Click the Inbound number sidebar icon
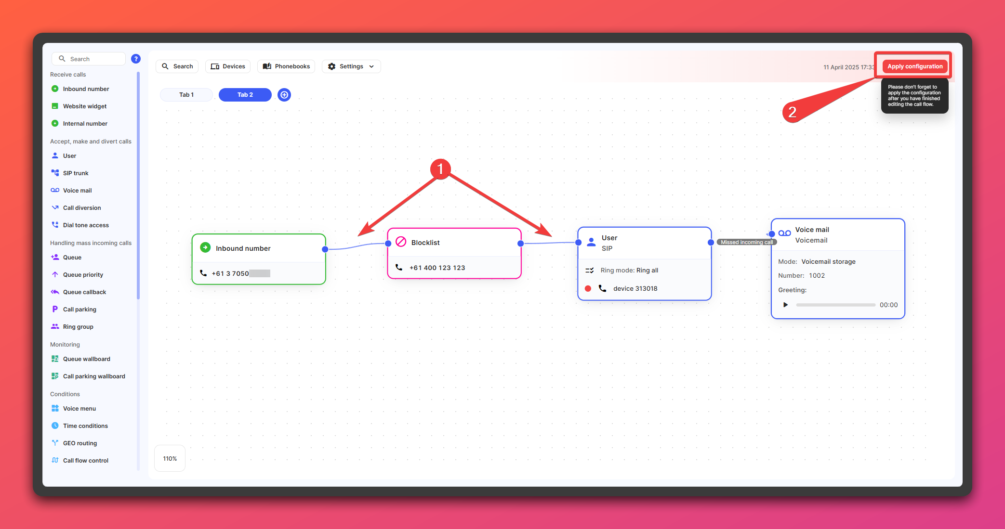This screenshot has height=529, width=1005. point(55,89)
